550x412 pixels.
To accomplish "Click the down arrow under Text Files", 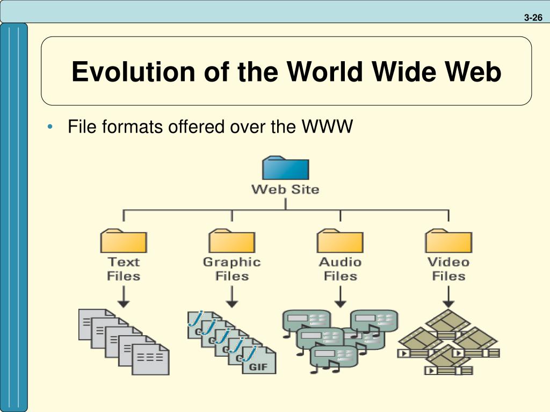I will (x=124, y=297).
